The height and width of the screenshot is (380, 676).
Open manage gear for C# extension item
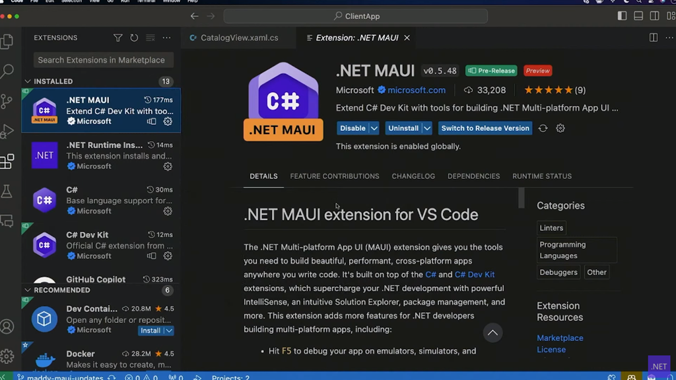[x=168, y=211]
